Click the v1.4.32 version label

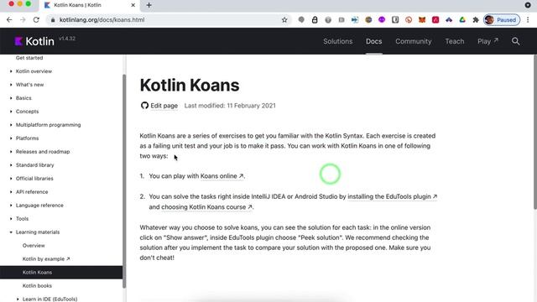(x=67, y=39)
